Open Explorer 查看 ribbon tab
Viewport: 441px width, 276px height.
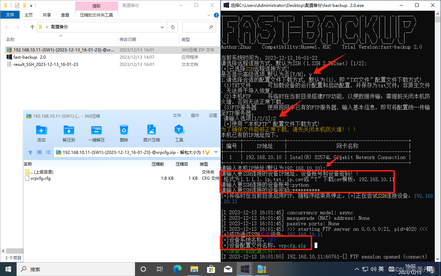click(x=65, y=15)
